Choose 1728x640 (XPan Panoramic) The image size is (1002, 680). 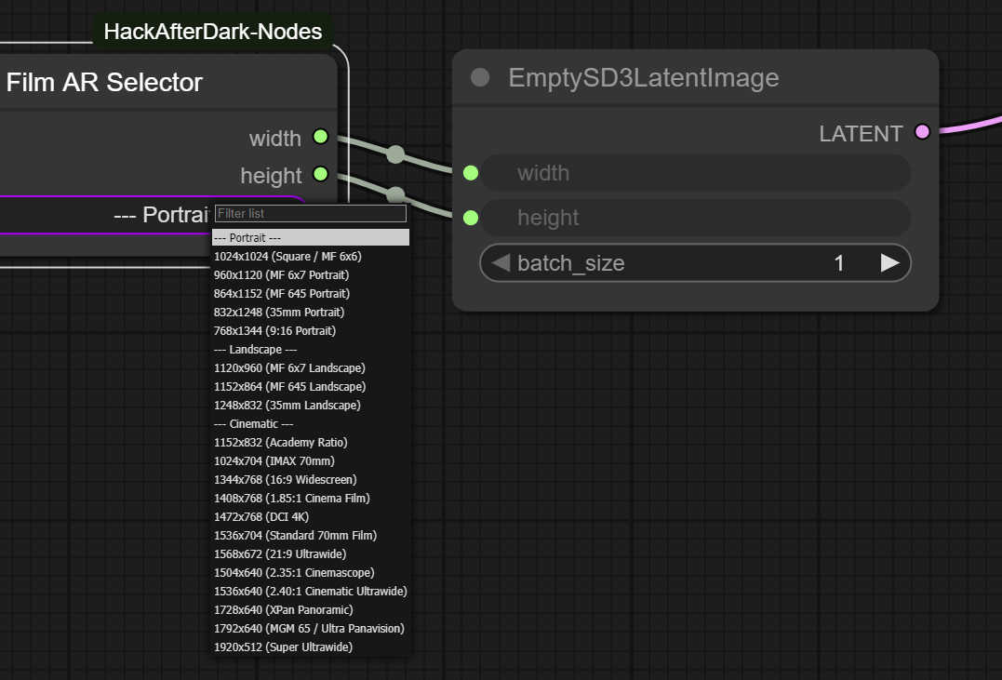pyautogui.click(x=311, y=609)
